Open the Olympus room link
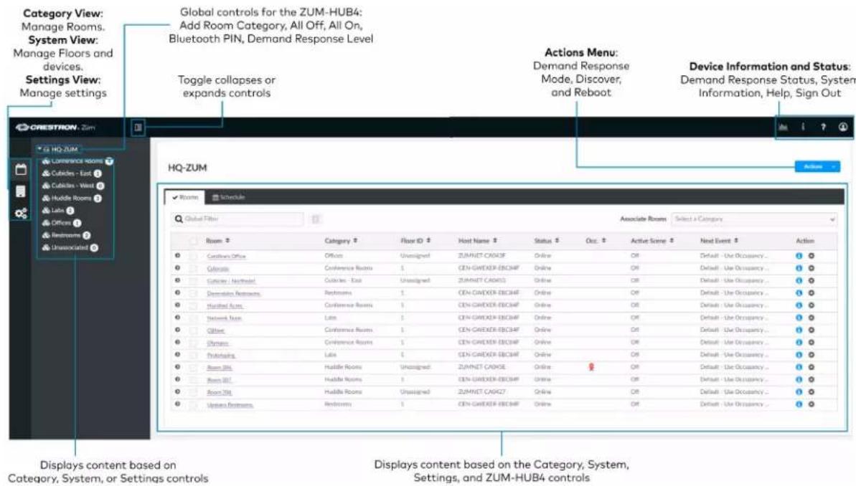Viewport: 856px width, 486px height. (x=217, y=343)
